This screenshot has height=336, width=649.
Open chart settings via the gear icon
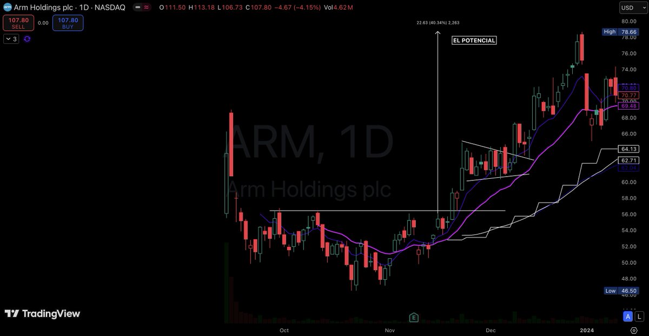(x=634, y=331)
